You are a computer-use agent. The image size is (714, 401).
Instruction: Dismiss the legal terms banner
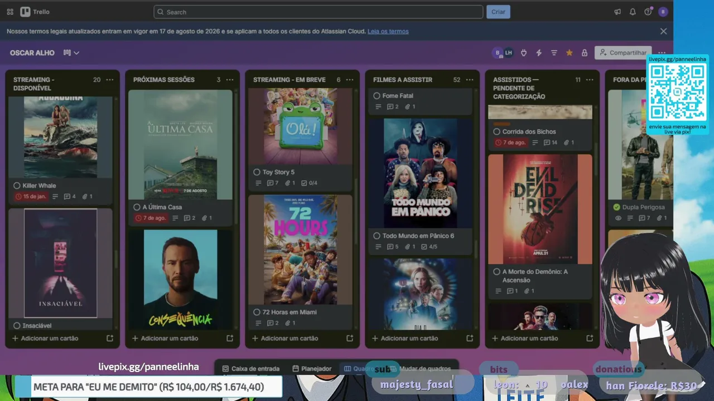663,31
